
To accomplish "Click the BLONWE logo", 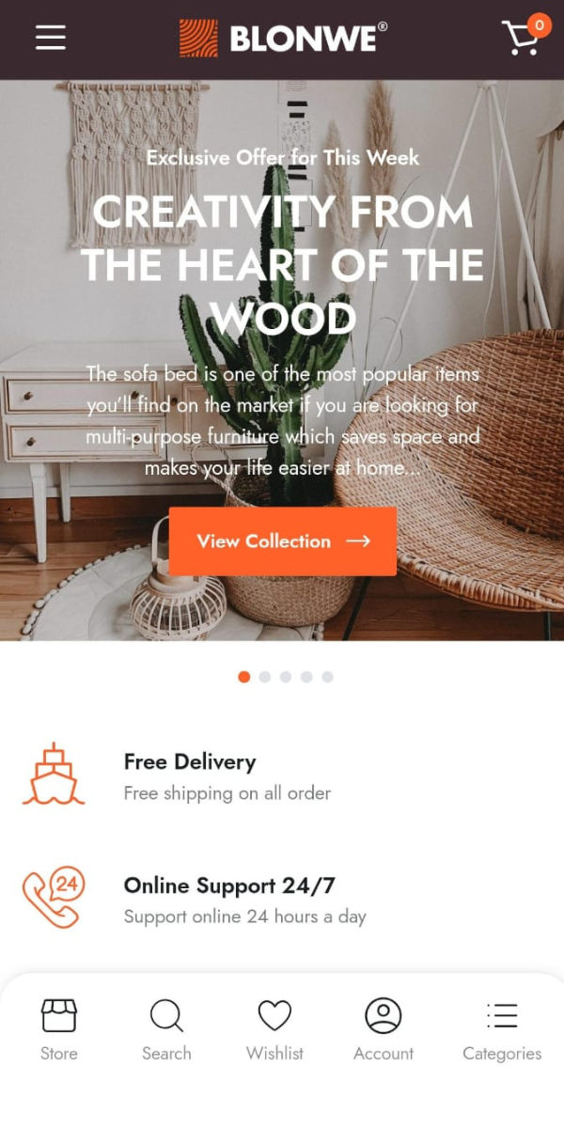I will point(283,39).
